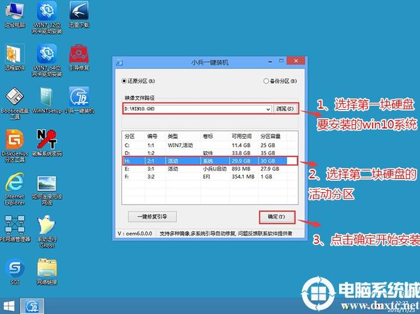Open DiskGenius 分区工具 desktop icon

point(14,146)
